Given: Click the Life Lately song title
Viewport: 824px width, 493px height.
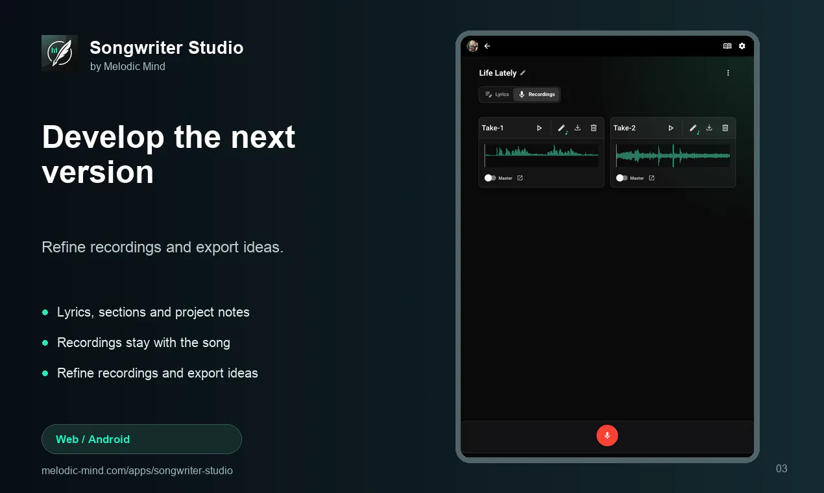Looking at the screenshot, I should (x=498, y=73).
